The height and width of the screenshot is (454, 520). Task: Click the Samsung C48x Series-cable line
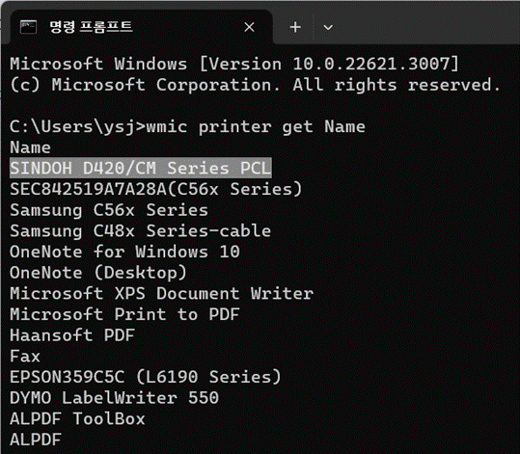point(140,231)
